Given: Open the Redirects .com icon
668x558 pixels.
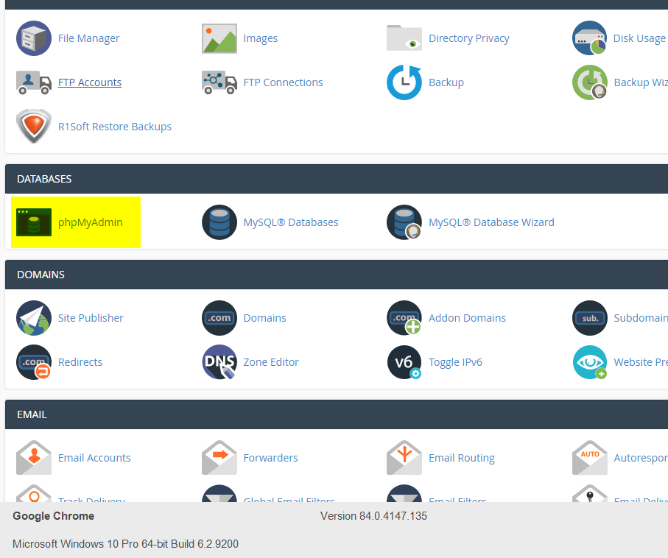Looking at the screenshot, I should [34, 362].
